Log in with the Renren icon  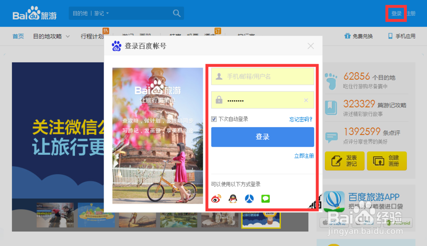pyautogui.click(x=249, y=199)
